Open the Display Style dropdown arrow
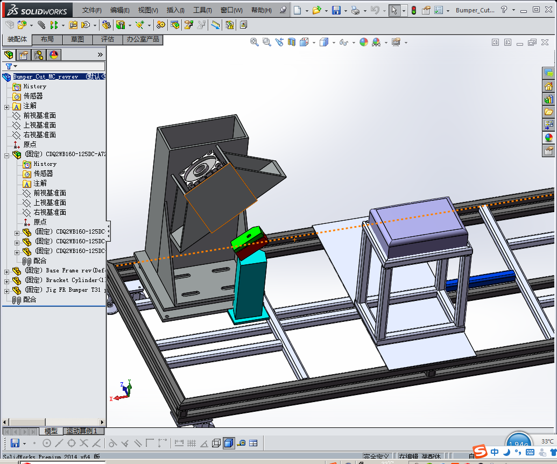Image resolution: width=557 pixels, height=464 pixels. click(334, 43)
